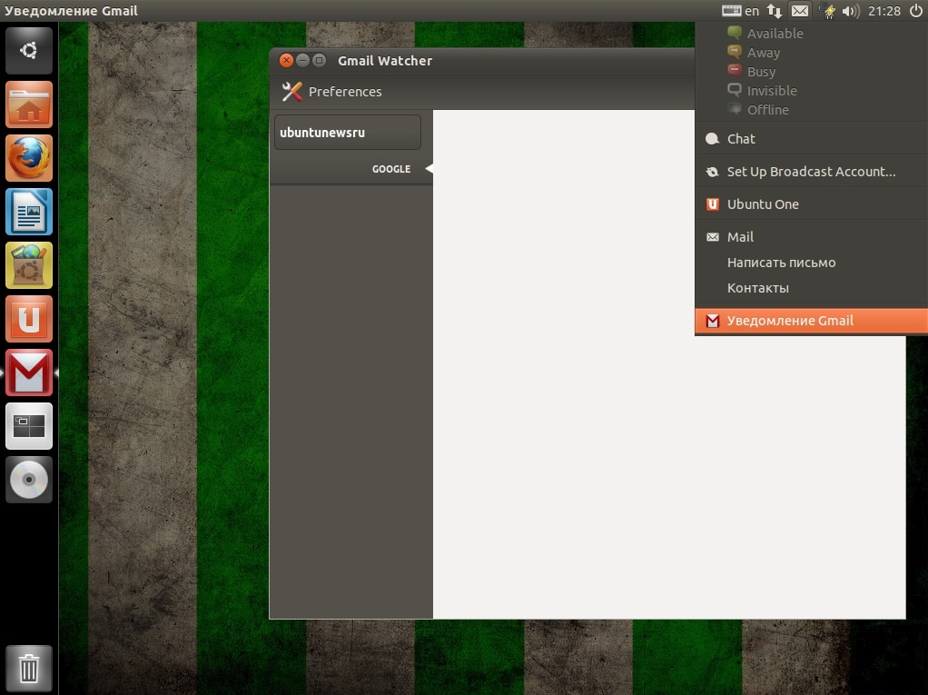The image size is (928, 695).
Task: Open Ubuntu Software Center from launcher
Action: click(29, 265)
